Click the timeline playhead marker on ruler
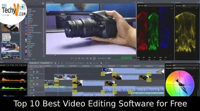200x111 pixels. point(58,67)
